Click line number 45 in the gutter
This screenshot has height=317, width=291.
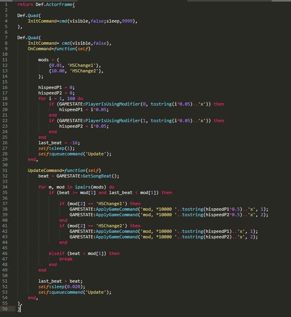coord(5,248)
